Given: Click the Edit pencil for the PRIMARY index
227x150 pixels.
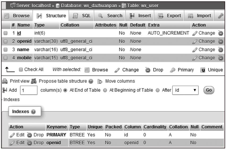Looking at the screenshot, I should point(12,135).
